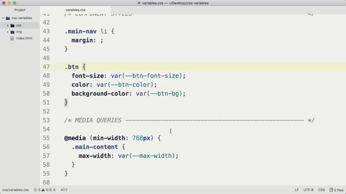The width and height of the screenshot is (346, 194).
Task: Click the index.html file icon
Action: pyautogui.click(x=12, y=38)
